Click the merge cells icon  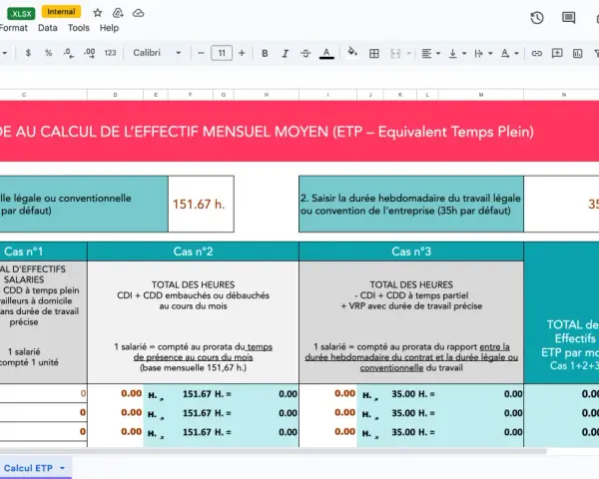pyautogui.click(x=395, y=54)
